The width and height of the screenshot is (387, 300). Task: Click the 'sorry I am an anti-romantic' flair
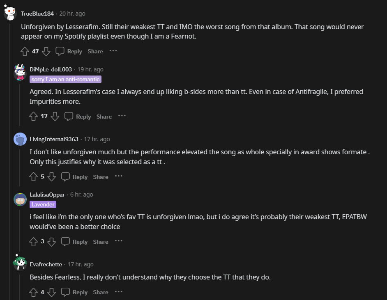coord(65,79)
